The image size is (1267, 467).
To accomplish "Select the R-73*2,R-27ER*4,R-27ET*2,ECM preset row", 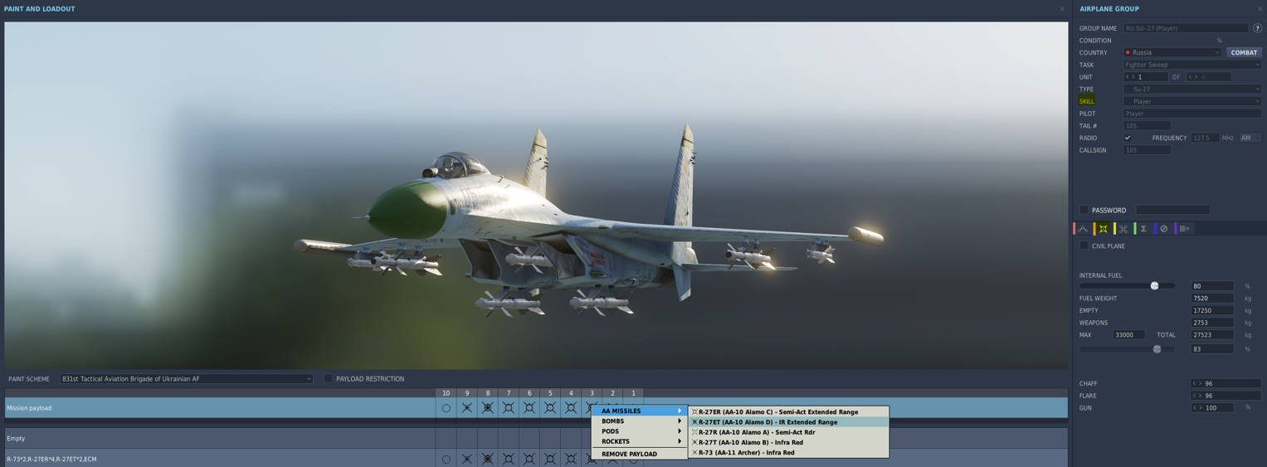I will (536, 459).
